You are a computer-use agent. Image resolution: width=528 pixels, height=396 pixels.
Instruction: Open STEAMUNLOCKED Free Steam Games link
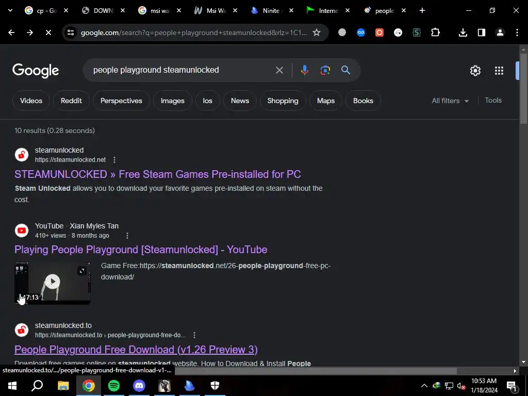158,174
